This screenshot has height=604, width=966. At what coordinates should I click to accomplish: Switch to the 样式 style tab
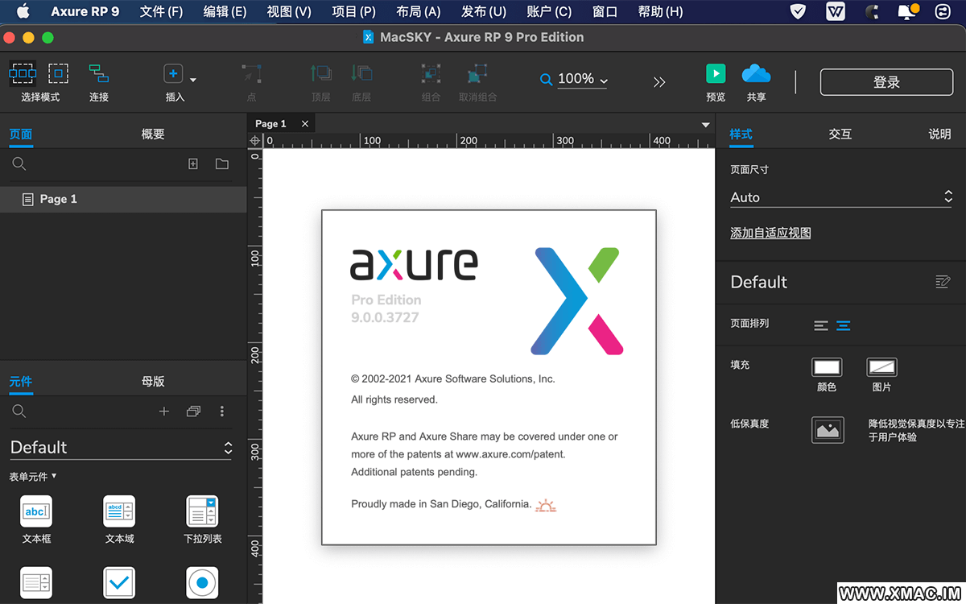(741, 134)
